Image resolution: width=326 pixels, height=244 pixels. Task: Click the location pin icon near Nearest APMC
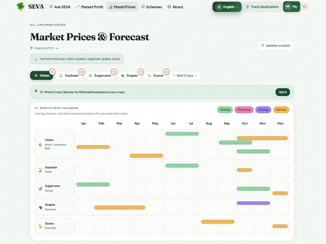coord(31,48)
